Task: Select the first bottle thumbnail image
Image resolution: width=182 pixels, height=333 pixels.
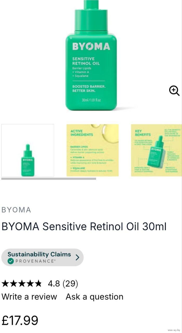Action: [28, 150]
